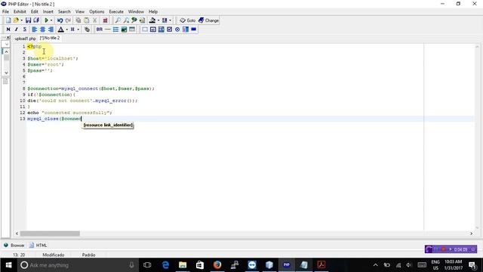Image resolution: width=483 pixels, height=272 pixels.
Task: Click the Ask me anything search box
Action: (77, 265)
